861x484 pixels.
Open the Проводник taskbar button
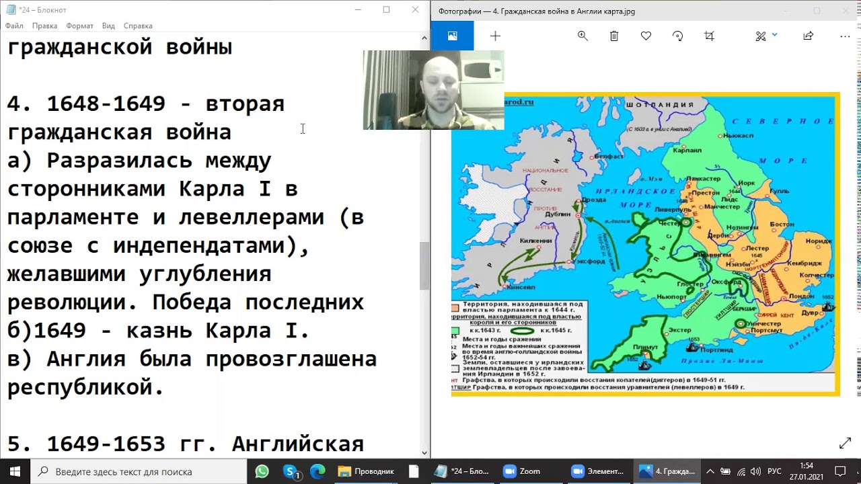point(366,471)
